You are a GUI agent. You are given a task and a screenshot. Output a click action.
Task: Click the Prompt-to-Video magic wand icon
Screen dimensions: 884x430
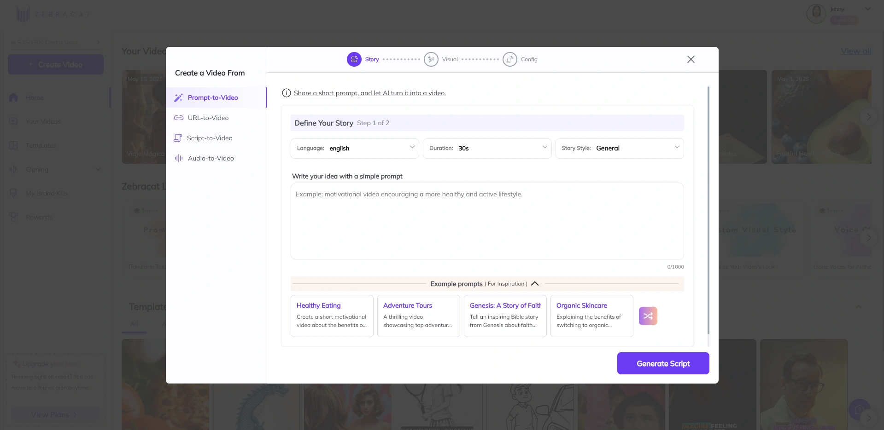pos(178,97)
